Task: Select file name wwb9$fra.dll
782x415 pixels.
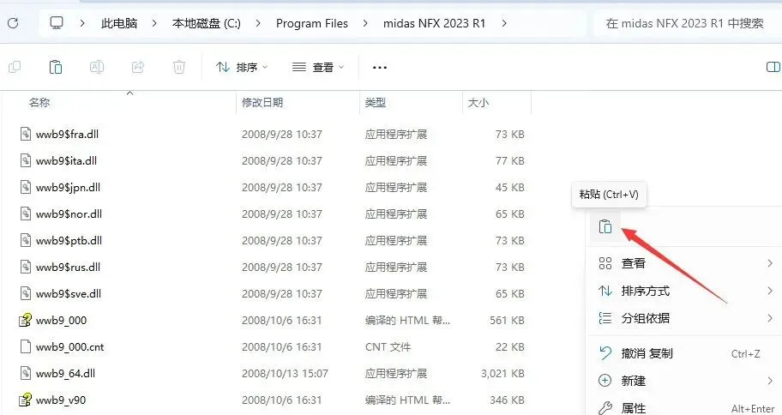Action: click(x=67, y=134)
